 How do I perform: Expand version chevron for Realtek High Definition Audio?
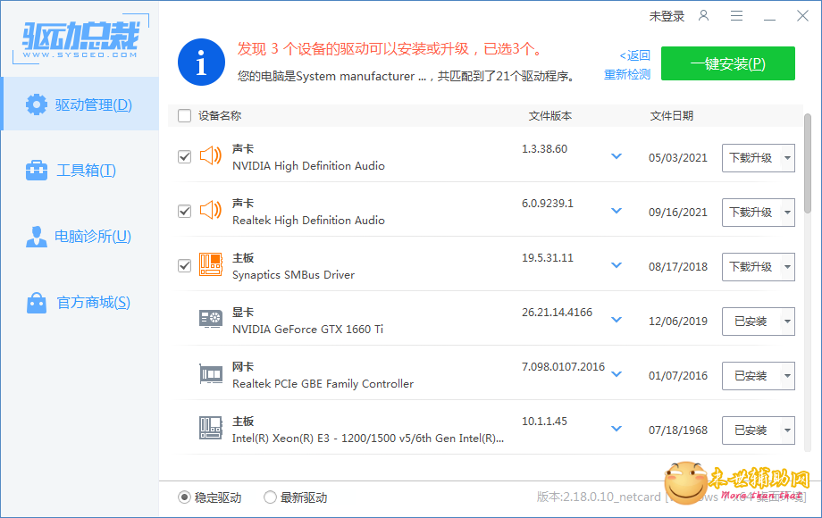point(616,211)
